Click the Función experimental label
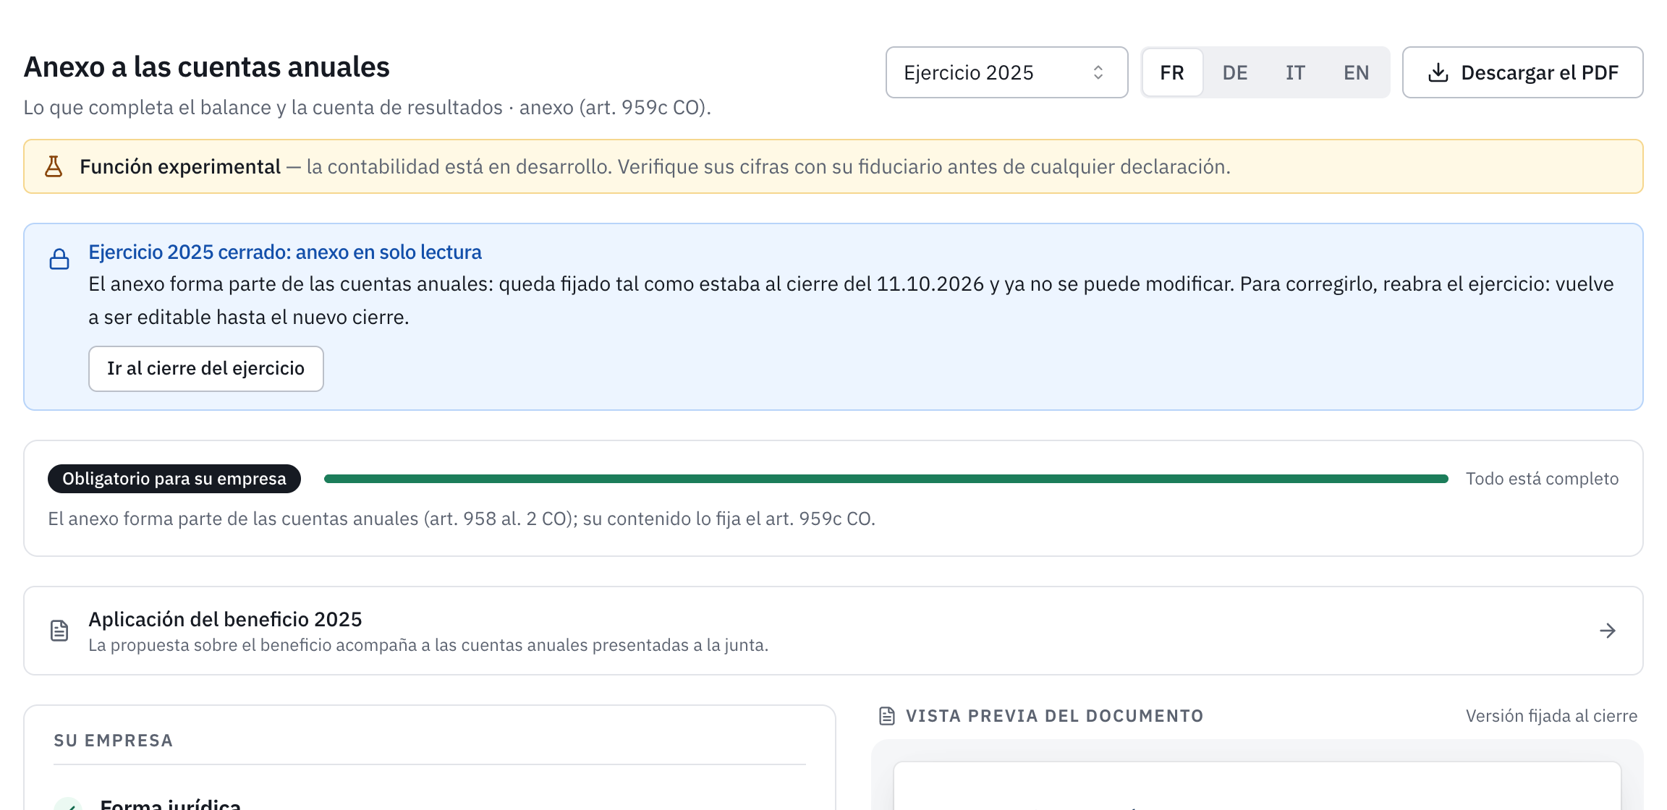This screenshot has width=1667, height=810. (x=180, y=166)
